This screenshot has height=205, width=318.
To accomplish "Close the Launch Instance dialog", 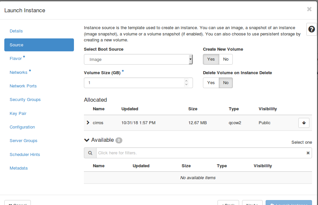I will coord(309,9).
